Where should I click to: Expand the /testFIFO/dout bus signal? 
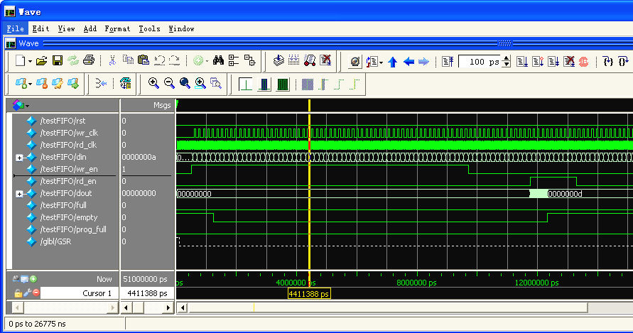pos(20,194)
